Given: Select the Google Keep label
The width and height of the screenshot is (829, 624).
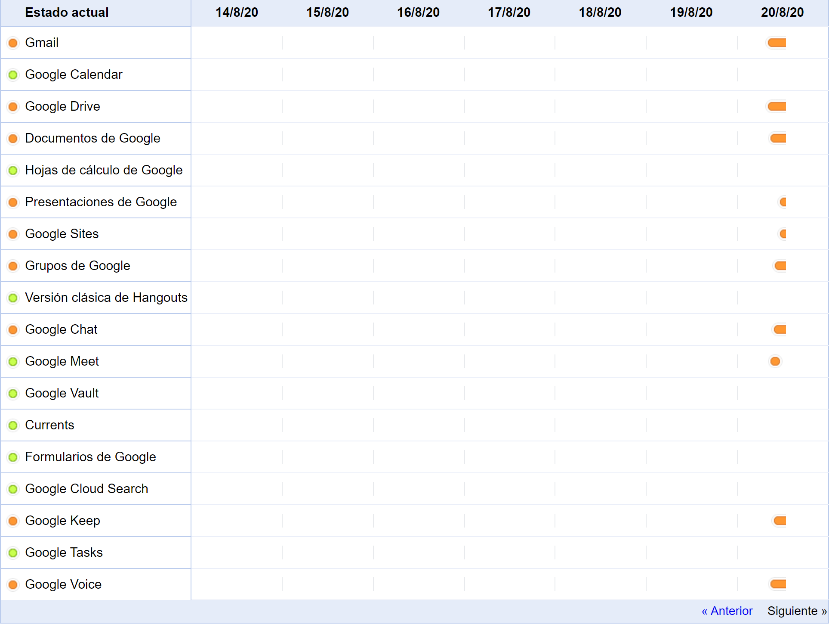Looking at the screenshot, I should pos(62,521).
